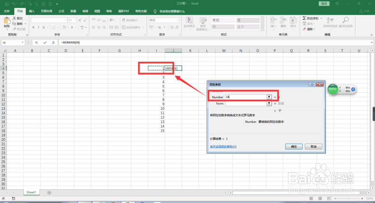The width and height of the screenshot is (375, 203).
Task: Select the 格式刷 Format Painter
Action: coord(19,29)
